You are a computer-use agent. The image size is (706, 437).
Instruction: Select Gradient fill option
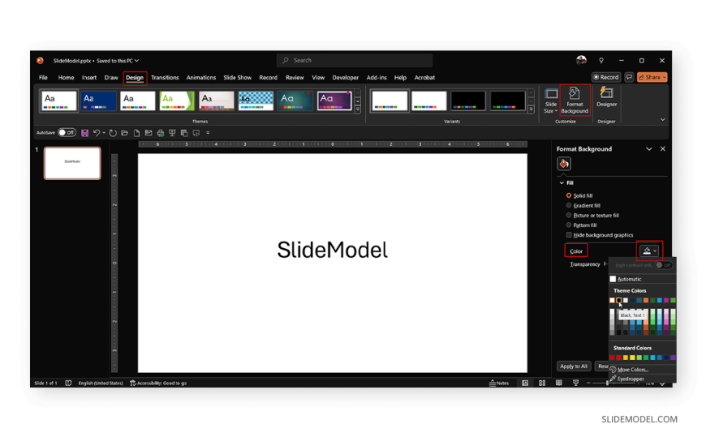pos(569,205)
